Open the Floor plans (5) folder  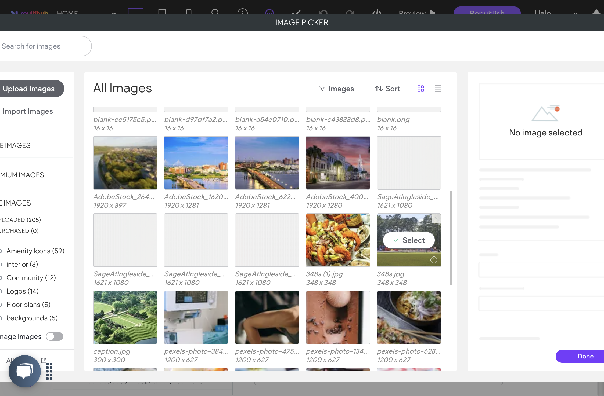pos(28,305)
